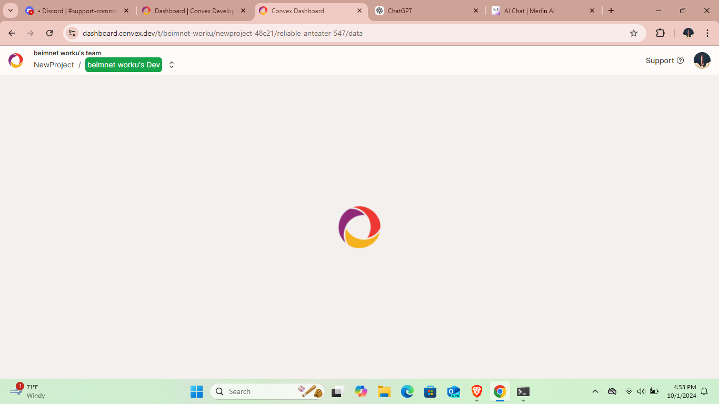The height and width of the screenshot is (404, 719).
Task: Click the beimnet worku's team name
Action: click(67, 53)
